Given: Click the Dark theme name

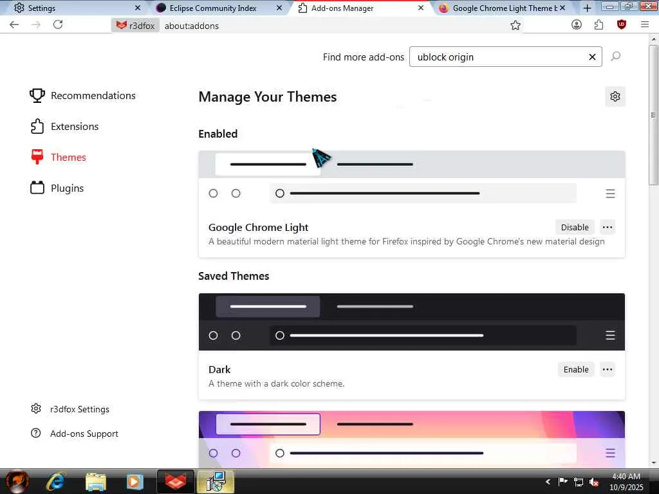Looking at the screenshot, I should [219, 370].
